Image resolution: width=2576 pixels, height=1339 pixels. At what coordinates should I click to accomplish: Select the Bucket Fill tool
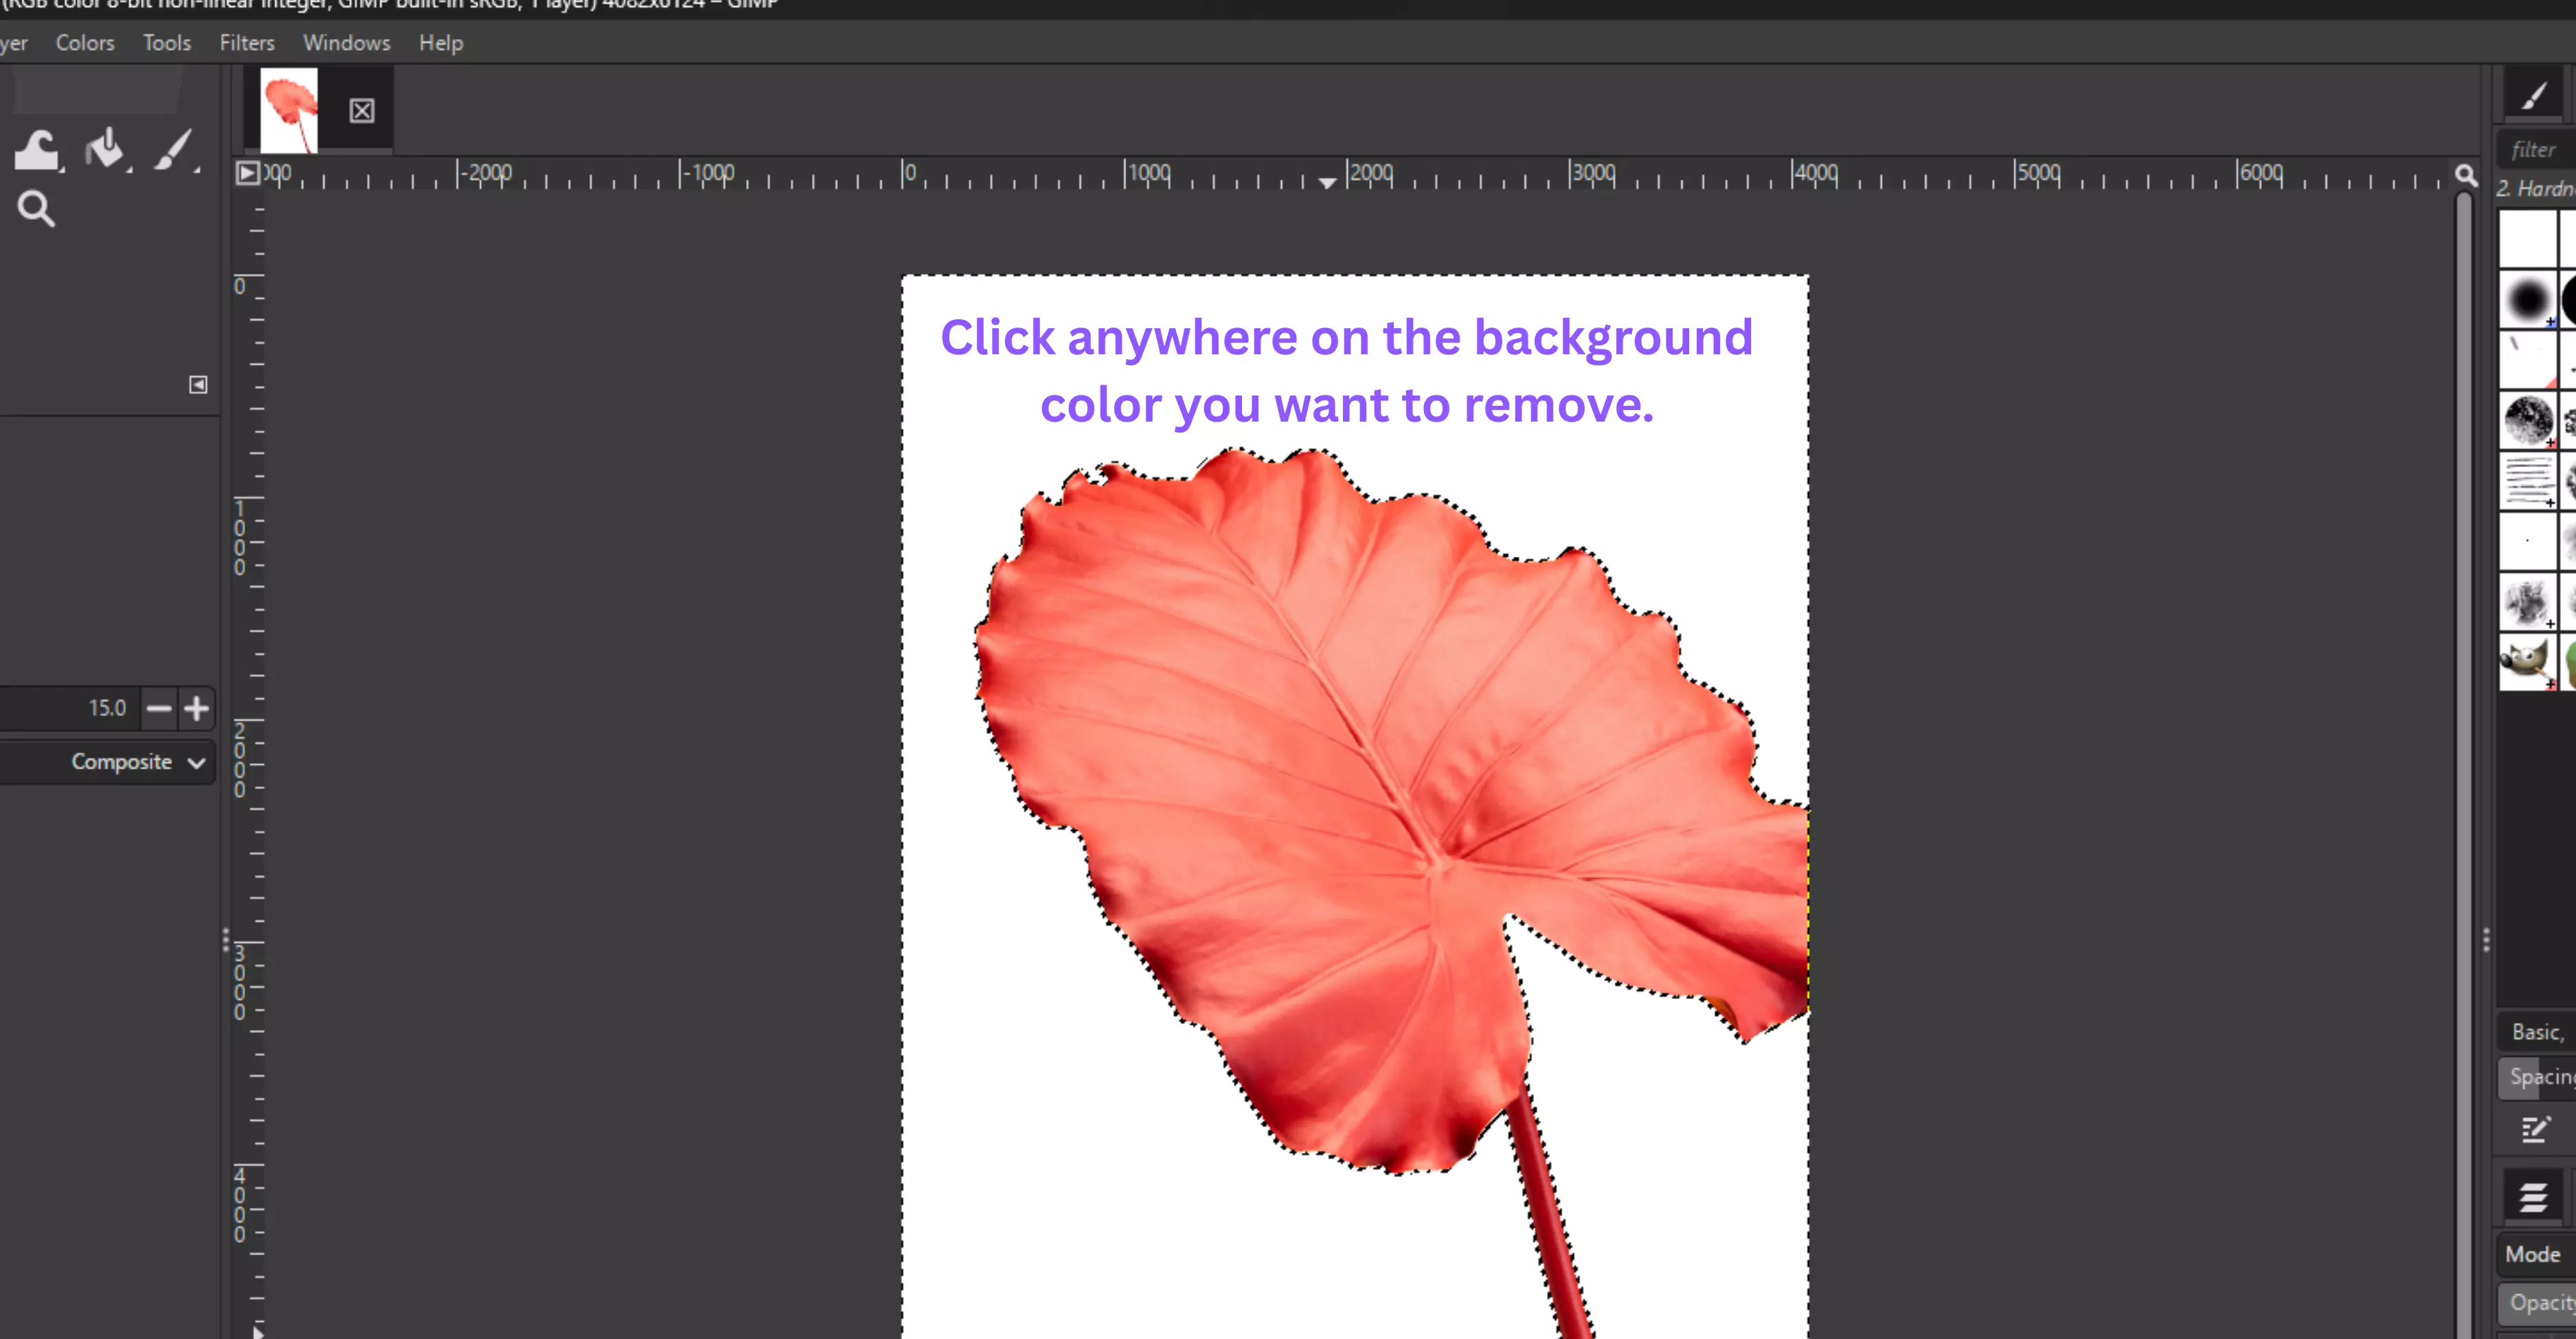105,151
